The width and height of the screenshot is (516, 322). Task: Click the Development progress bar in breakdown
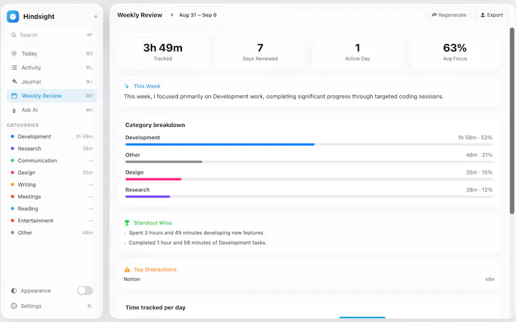point(220,144)
